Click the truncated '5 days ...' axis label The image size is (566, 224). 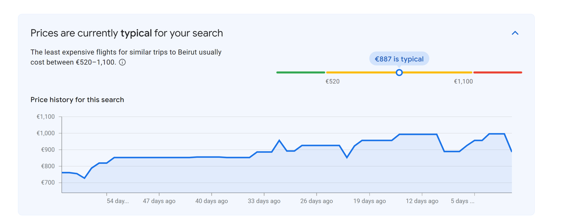(x=462, y=201)
